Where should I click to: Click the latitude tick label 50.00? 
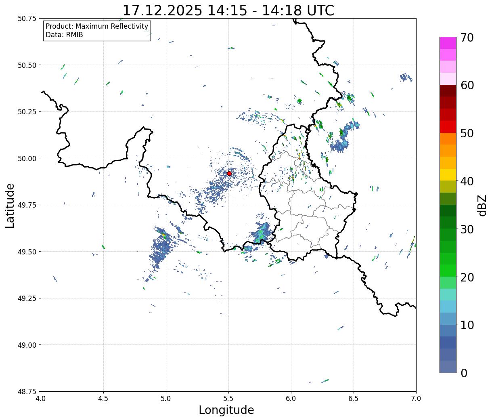(x=27, y=158)
